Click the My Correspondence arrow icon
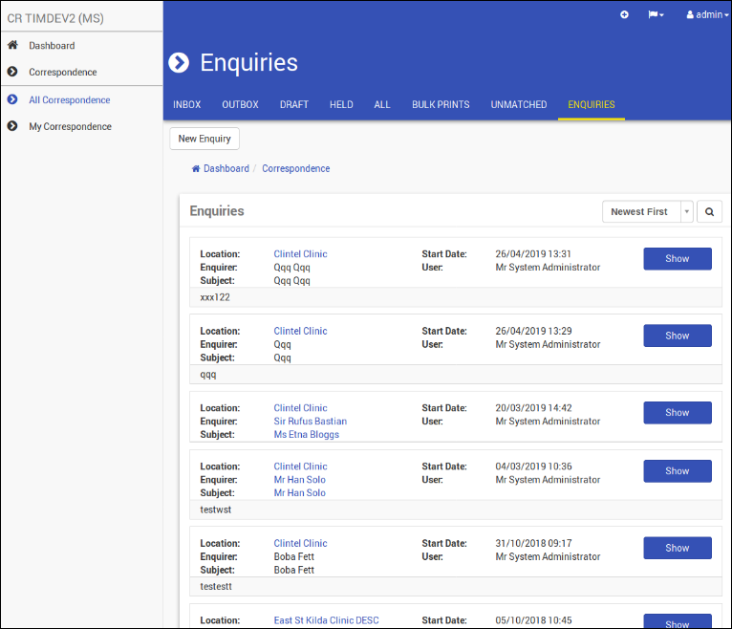The width and height of the screenshot is (732, 629). pyautogui.click(x=12, y=126)
